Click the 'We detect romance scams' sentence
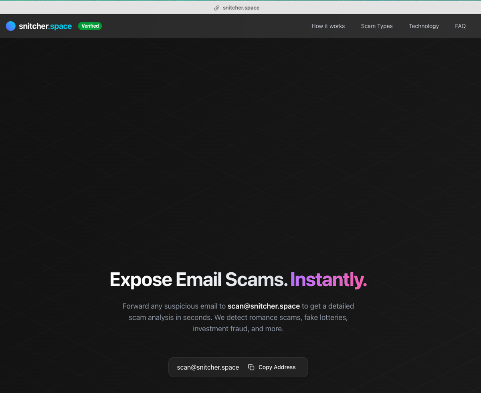 tap(259, 318)
